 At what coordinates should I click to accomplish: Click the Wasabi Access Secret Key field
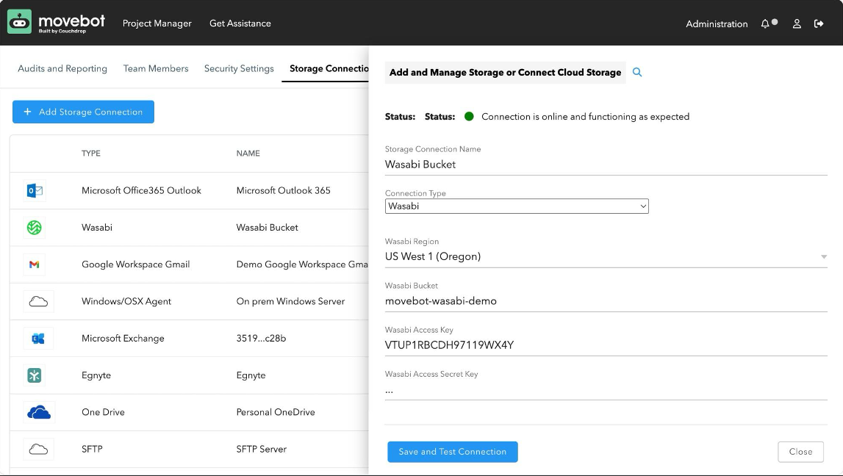coord(606,390)
